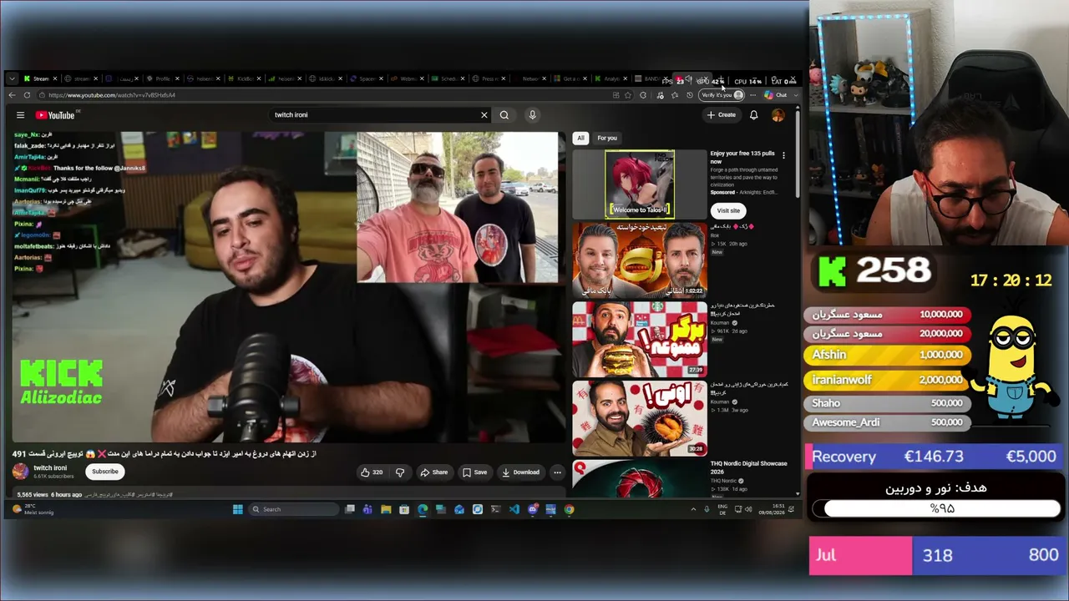Screen dimensions: 1069x601
Task: Click 'Visit site' on the sponsored ad
Action: (728, 211)
